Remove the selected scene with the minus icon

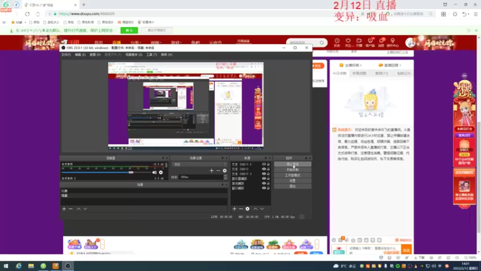pyautogui.click(x=70, y=209)
